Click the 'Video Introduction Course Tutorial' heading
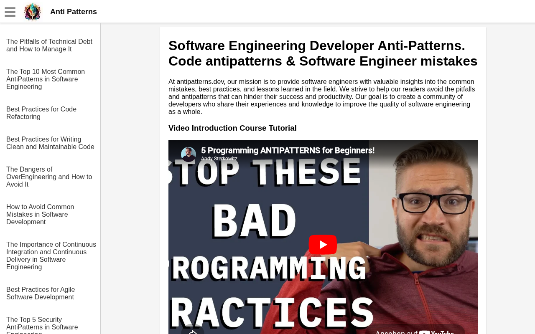This screenshot has height=334, width=535. (232, 128)
